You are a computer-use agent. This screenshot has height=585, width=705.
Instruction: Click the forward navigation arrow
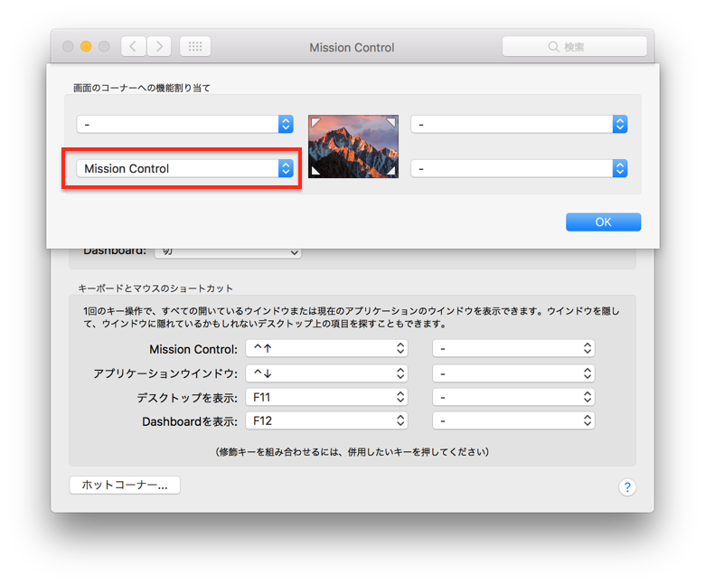pos(159,47)
